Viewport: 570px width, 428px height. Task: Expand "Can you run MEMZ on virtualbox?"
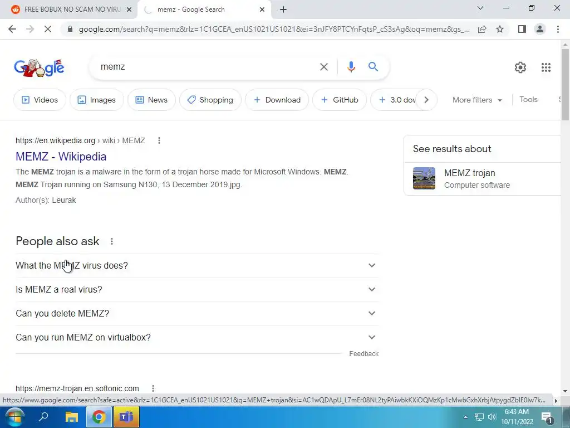197,338
